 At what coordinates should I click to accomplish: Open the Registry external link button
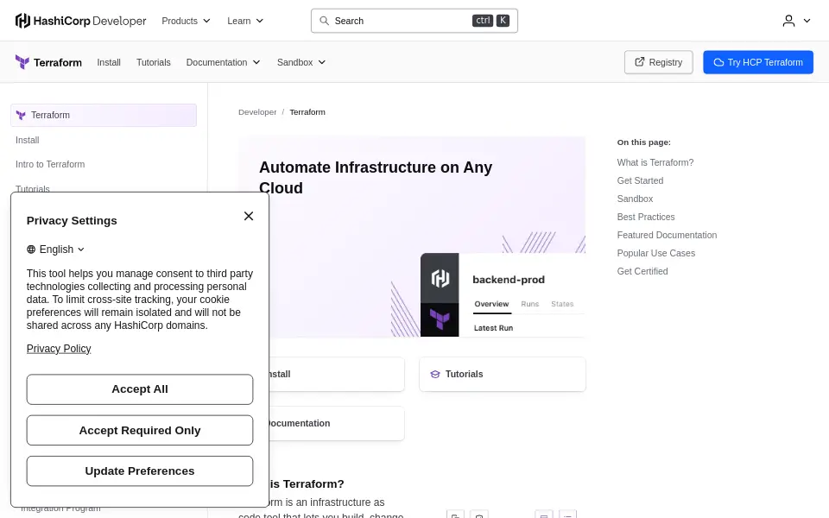tap(658, 62)
